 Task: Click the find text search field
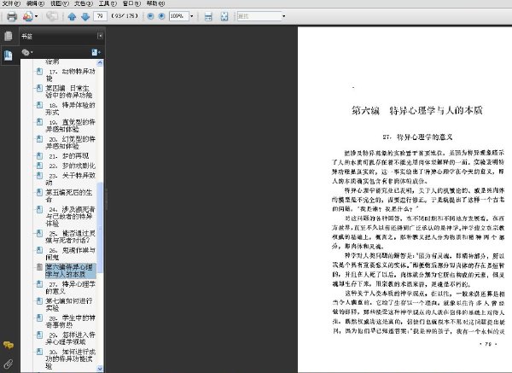(x=259, y=16)
